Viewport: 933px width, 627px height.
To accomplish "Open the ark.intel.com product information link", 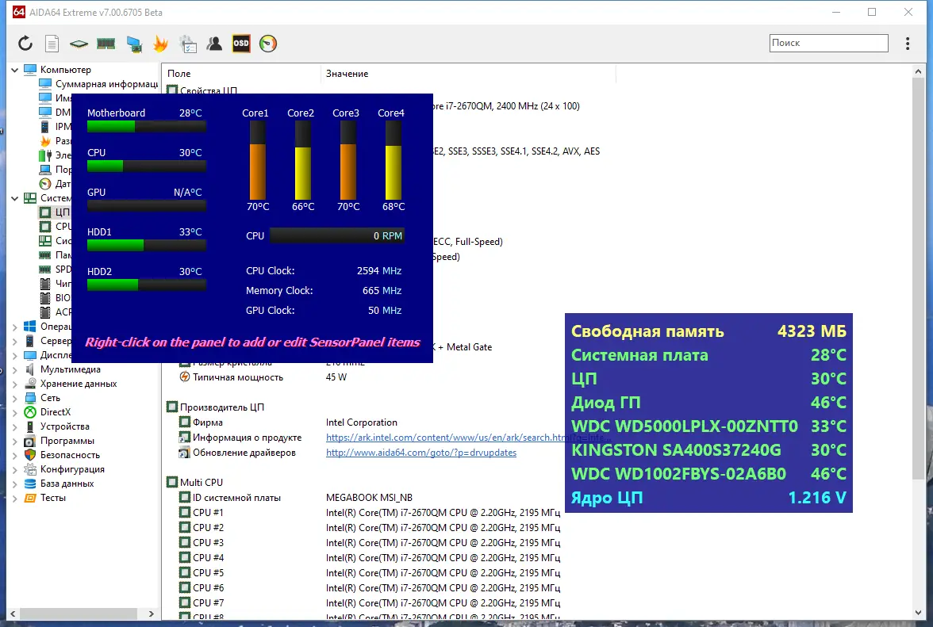I will pos(444,438).
